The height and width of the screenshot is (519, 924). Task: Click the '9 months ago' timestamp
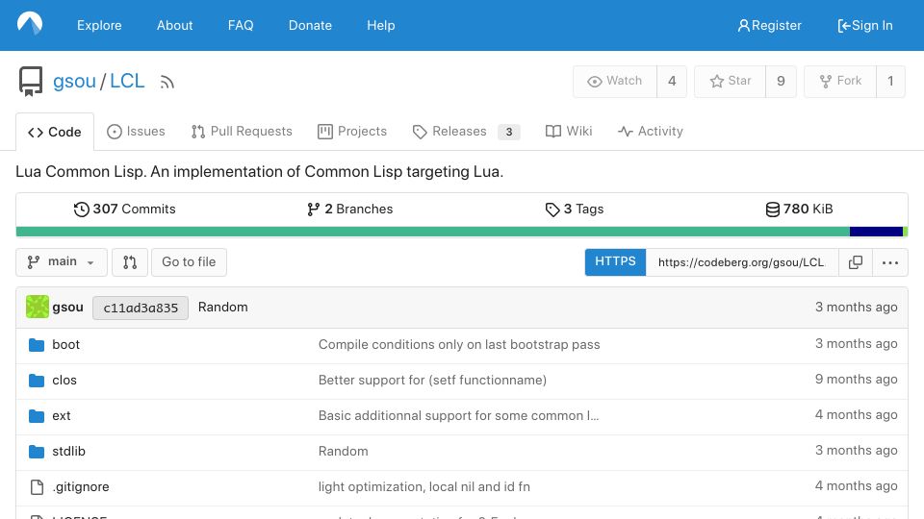(x=857, y=380)
